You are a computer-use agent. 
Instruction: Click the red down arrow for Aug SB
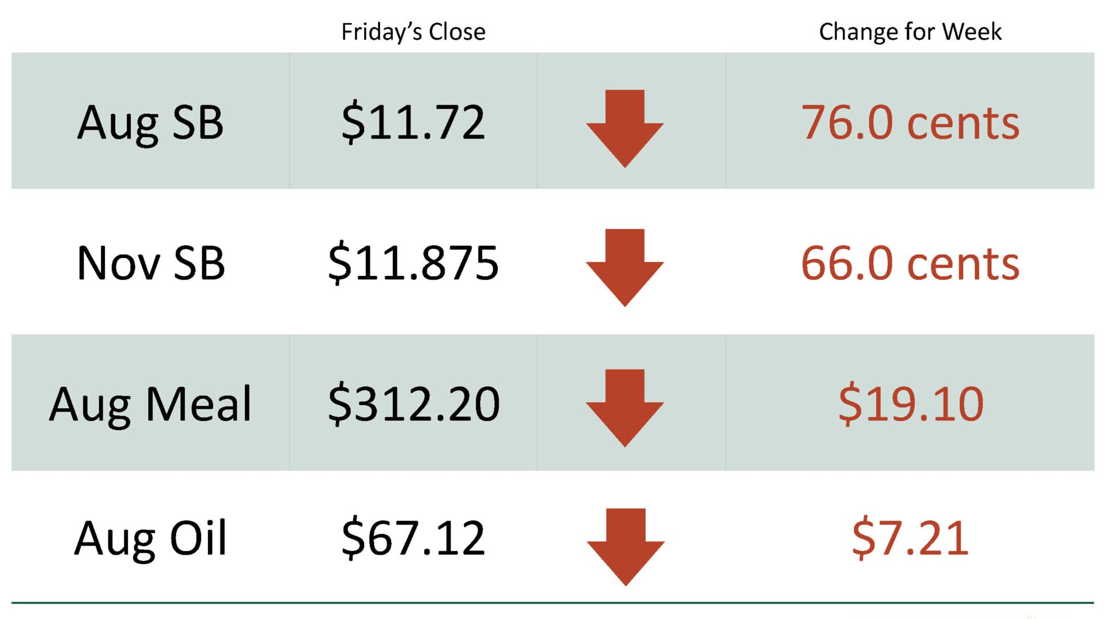coord(625,128)
